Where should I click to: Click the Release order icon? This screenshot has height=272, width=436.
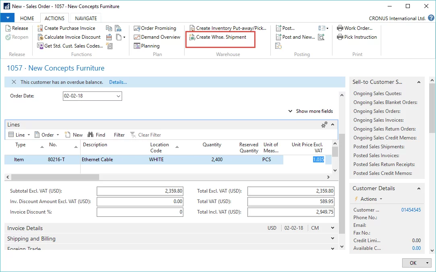click(x=8, y=28)
